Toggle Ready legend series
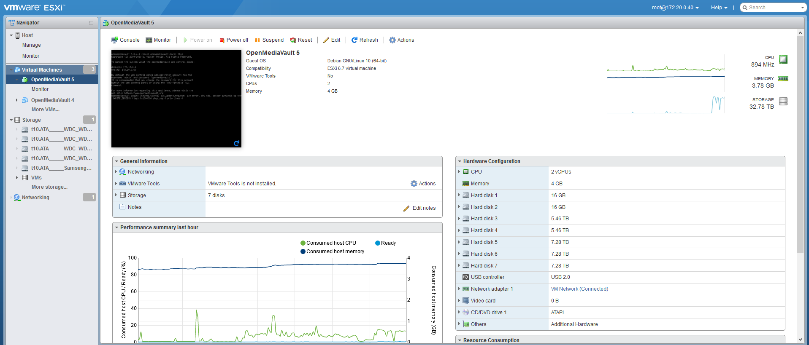809x345 pixels. click(x=386, y=243)
